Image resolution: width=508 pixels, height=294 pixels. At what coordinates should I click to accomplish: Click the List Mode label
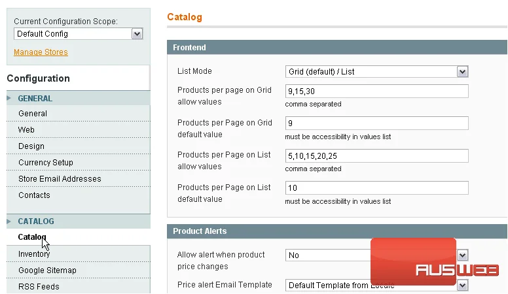194,71
